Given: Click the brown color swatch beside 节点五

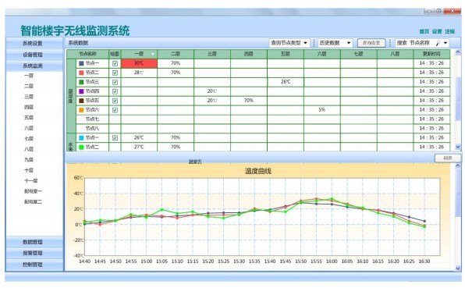Looking at the screenshot, I should (x=81, y=101).
